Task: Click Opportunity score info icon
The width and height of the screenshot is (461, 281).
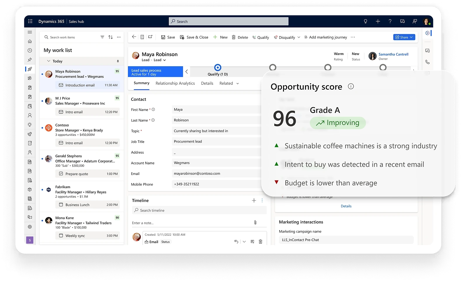Action: [x=351, y=86]
